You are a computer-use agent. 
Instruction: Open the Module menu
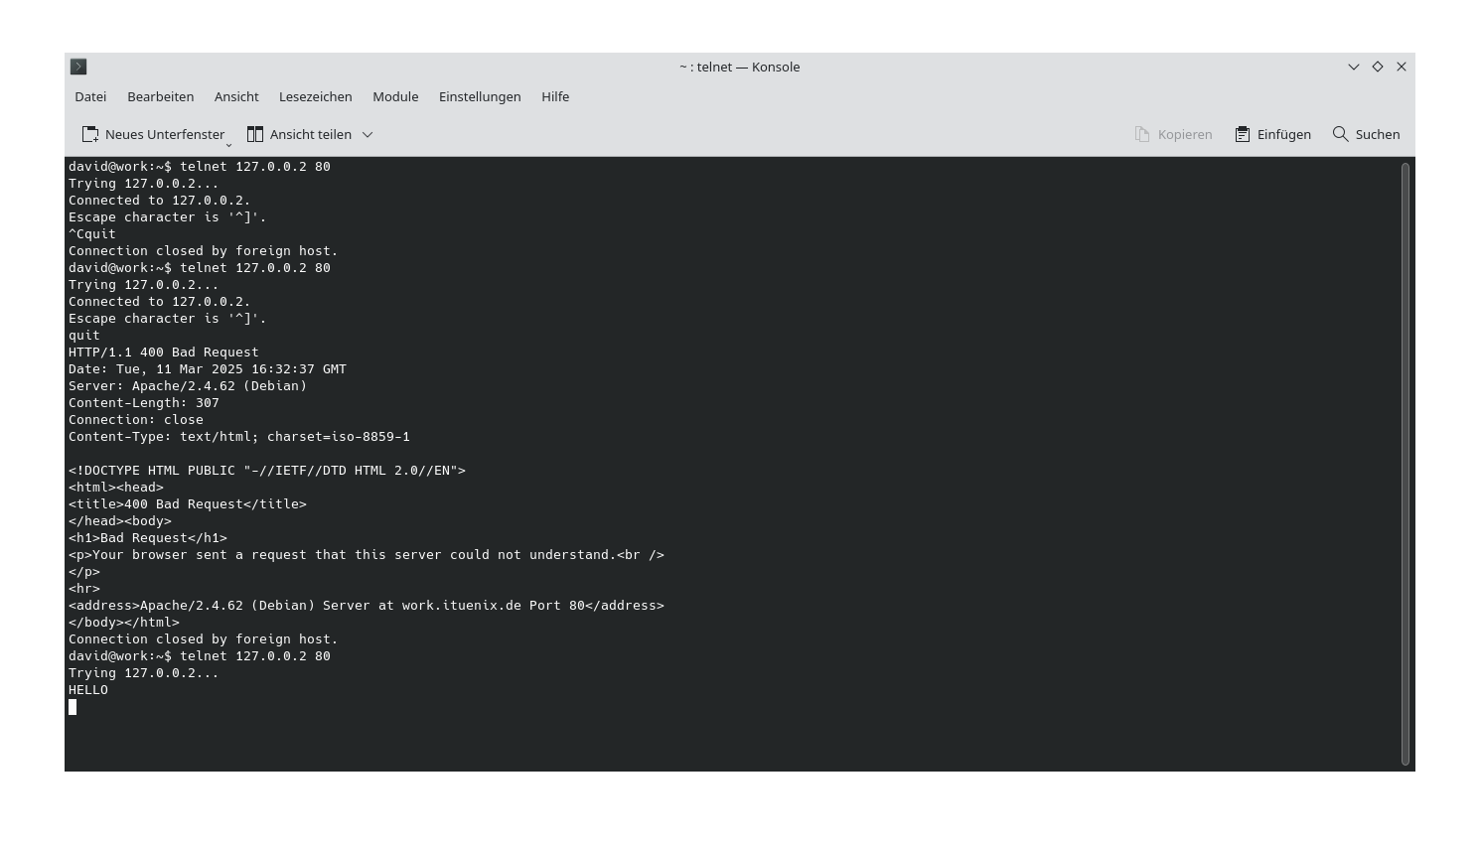pyautogui.click(x=395, y=96)
